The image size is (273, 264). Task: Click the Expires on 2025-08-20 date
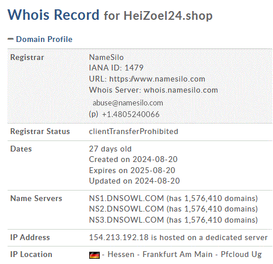[x=132, y=170]
